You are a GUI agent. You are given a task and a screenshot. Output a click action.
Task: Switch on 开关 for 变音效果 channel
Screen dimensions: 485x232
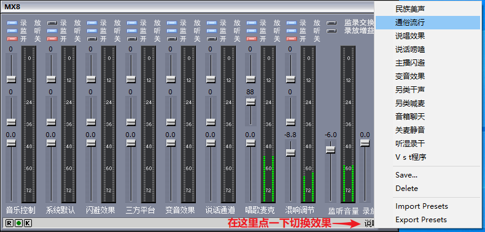click(172, 39)
